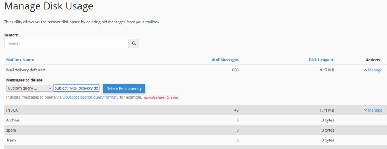Image resolution: width=387 pixels, height=149 pixels.
Task: Collapse Manage for Mail delivery deferred
Action: [373, 70]
